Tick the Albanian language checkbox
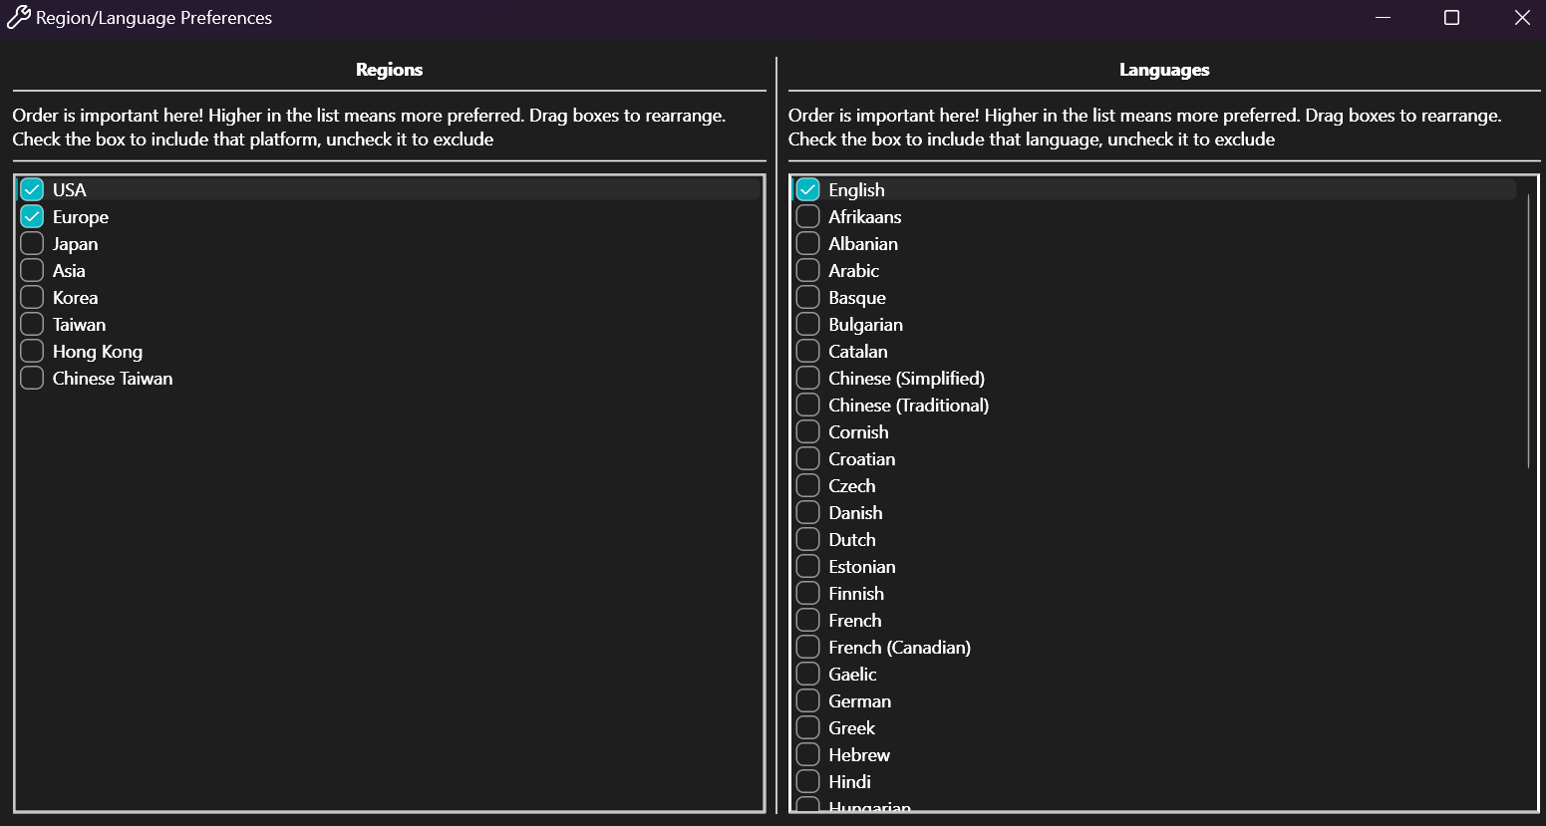The height and width of the screenshot is (826, 1546). coord(807,243)
